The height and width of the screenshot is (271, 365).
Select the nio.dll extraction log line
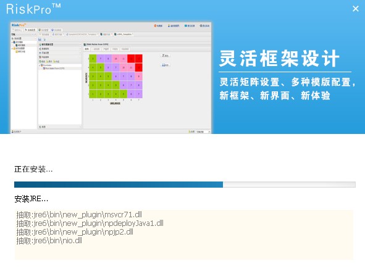49,241
